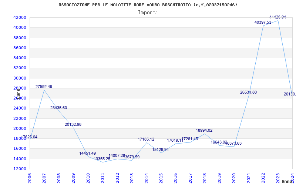
Task: Select the 40397.52 data point label
Action: coord(263,22)
